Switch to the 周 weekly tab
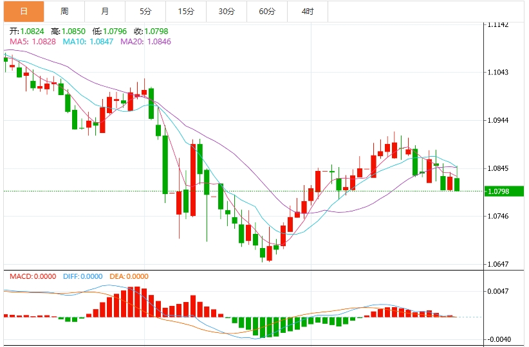The image size is (529, 347). pyautogui.click(x=64, y=12)
